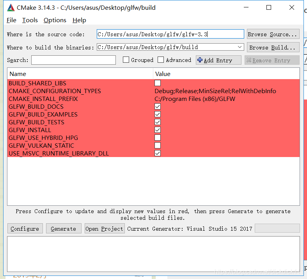Uncheck the GLFW_BUILD_EXAMPLES checkbox
This screenshot has height=279, width=307.
158,115
